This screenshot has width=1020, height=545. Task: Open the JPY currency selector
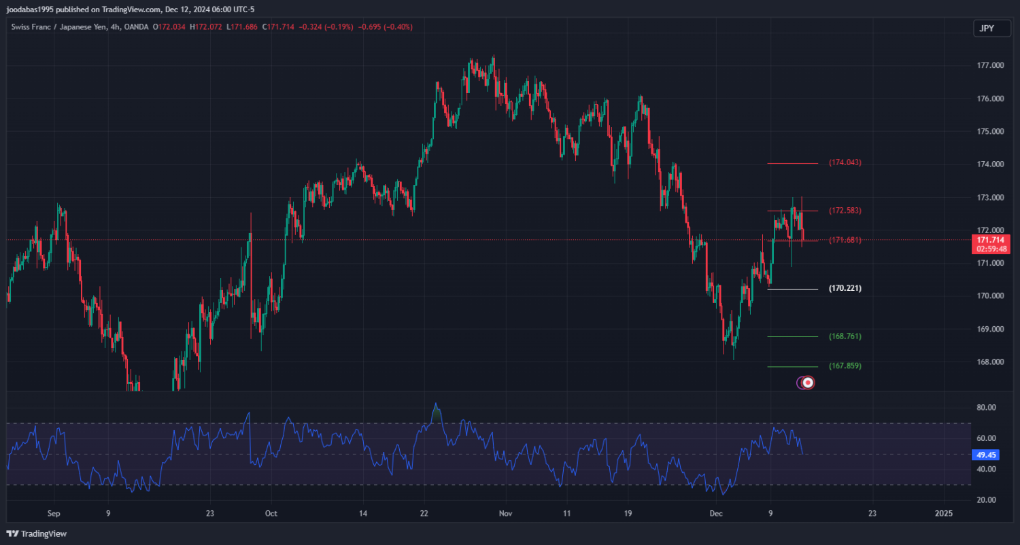tap(985, 29)
